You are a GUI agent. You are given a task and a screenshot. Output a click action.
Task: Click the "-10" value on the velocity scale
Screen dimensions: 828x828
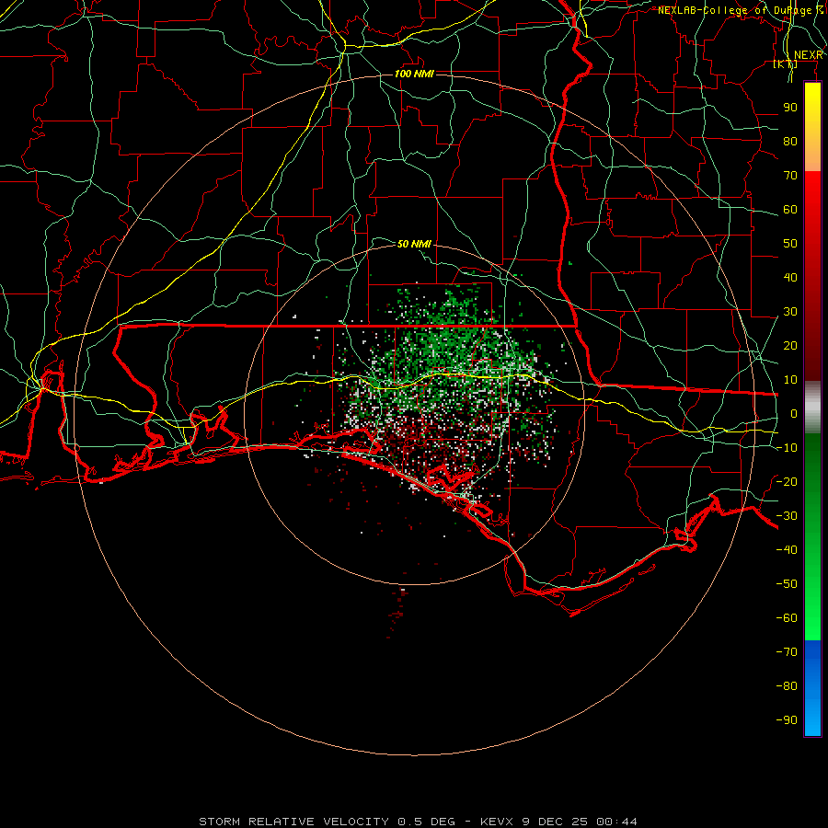pyautogui.click(x=787, y=448)
